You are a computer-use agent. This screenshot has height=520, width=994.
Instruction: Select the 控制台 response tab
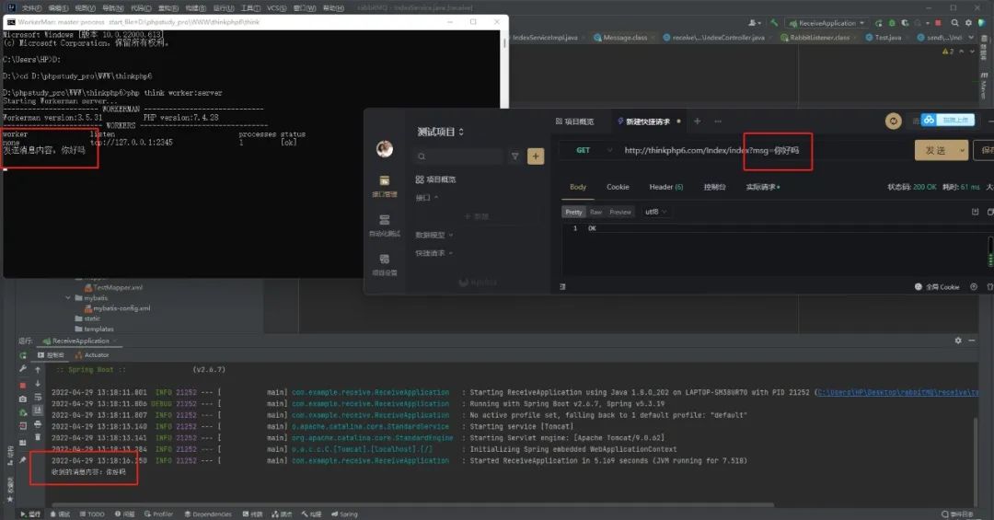tap(714, 187)
